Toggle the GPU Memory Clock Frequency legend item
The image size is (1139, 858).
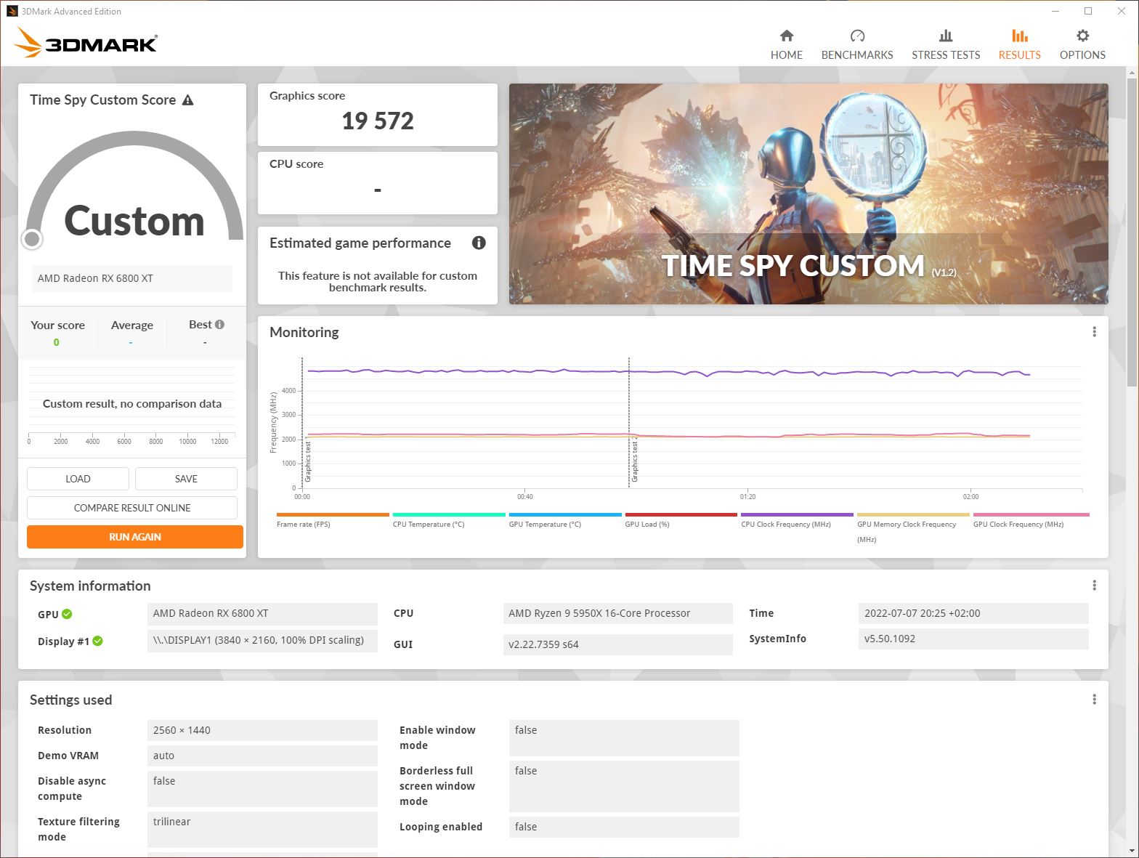click(x=913, y=528)
